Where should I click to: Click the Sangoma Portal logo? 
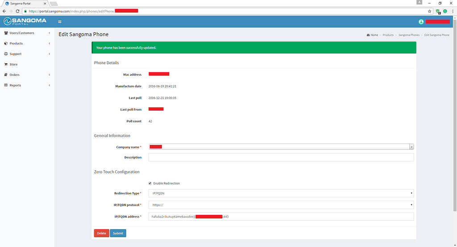pyautogui.click(x=25, y=21)
